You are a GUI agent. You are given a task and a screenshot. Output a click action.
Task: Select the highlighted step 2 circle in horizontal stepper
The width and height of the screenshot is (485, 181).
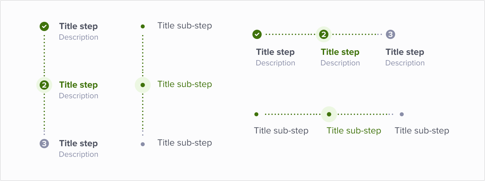(x=324, y=34)
